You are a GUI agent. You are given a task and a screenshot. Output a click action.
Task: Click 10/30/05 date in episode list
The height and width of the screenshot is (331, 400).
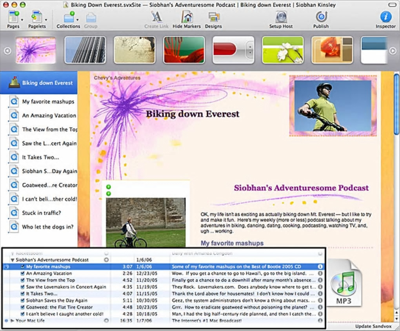tap(147, 300)
